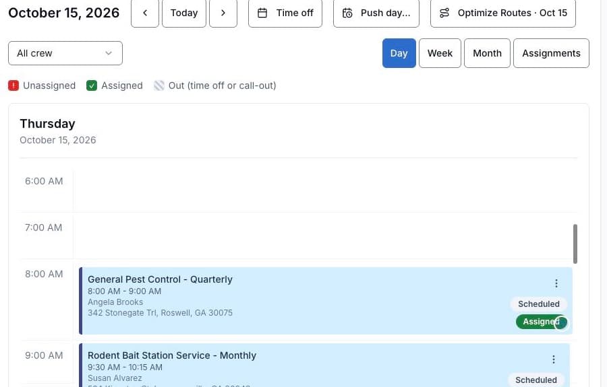Click the Unassigned legend label
Screen dimensions: 607x387
coord(49,85)
